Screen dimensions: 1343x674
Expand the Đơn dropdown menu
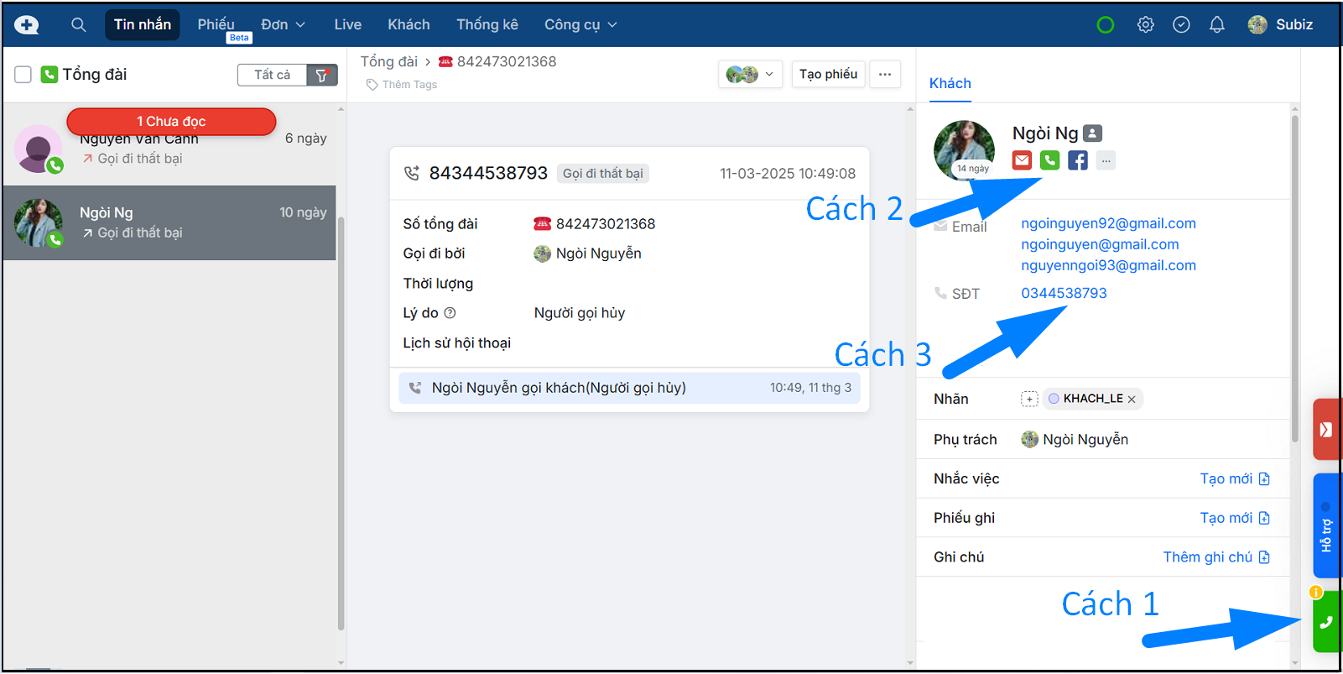[x=283, y=25]
